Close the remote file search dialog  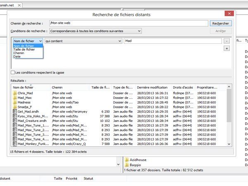pyautogui.click(x=229, y=14)
